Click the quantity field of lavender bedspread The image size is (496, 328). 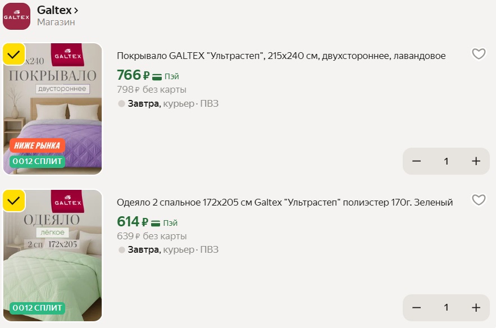[447, 161]
